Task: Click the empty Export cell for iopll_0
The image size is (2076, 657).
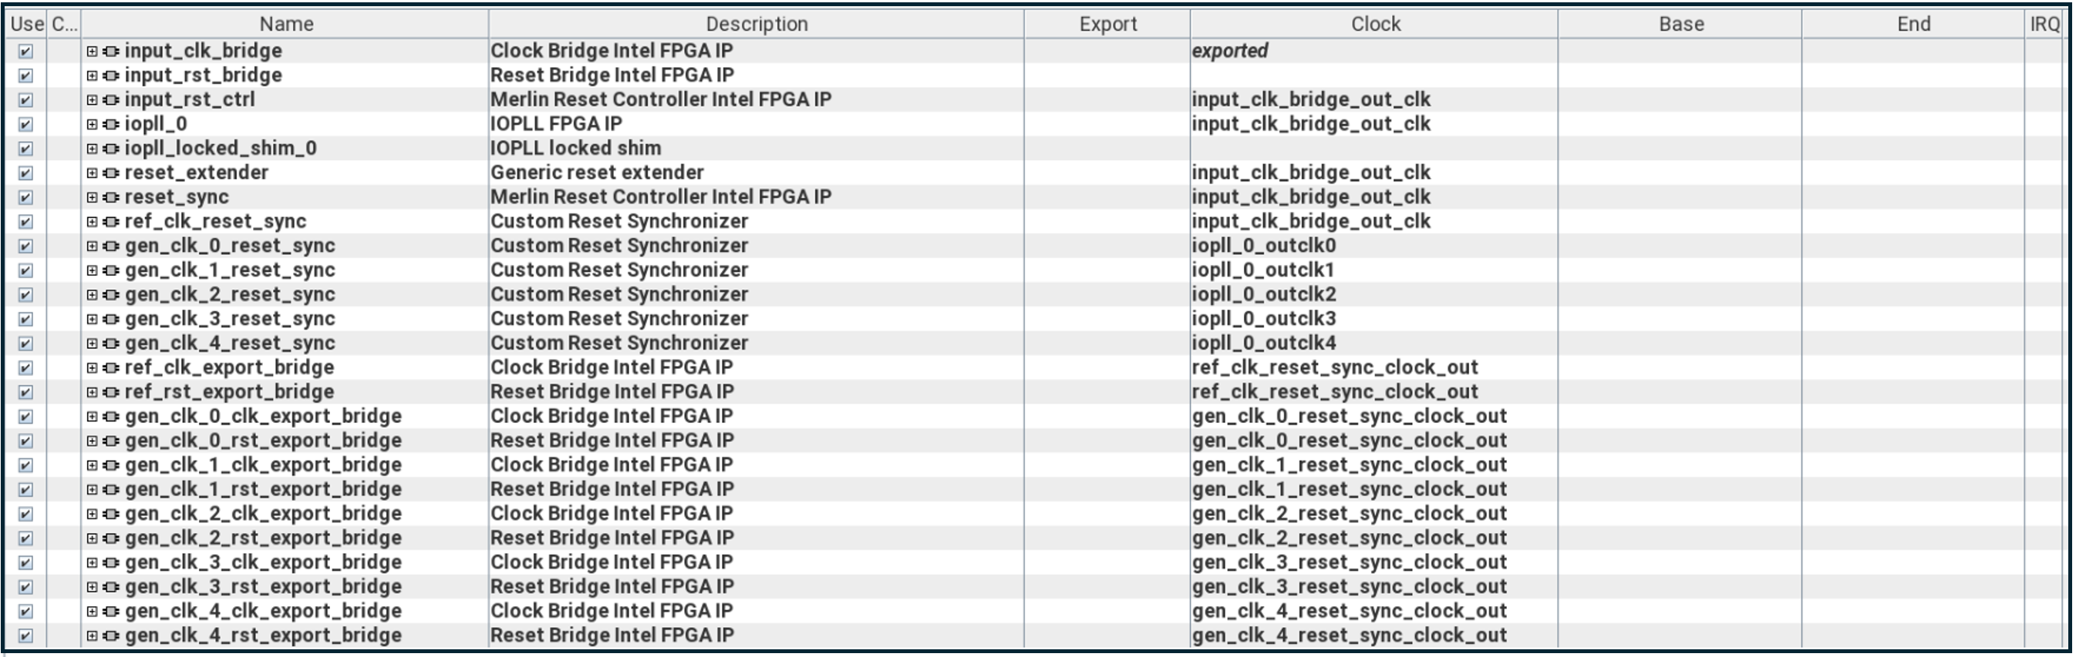Action: click(1107, 125)
